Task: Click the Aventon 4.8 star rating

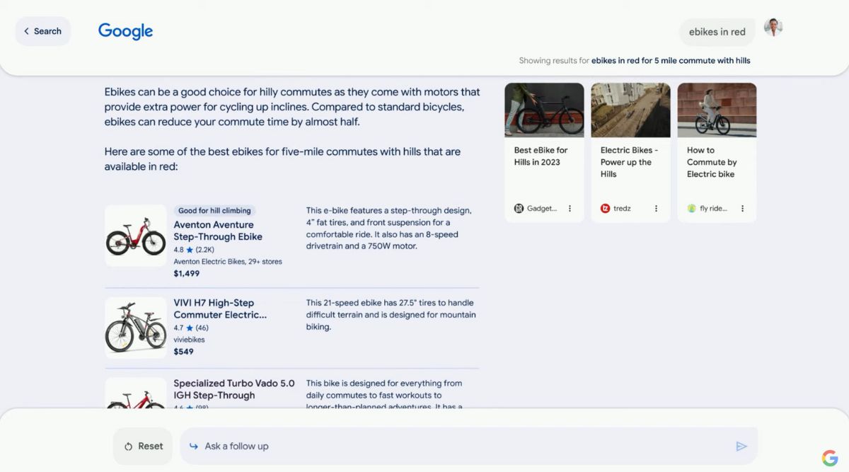Action: pos(194,250)
